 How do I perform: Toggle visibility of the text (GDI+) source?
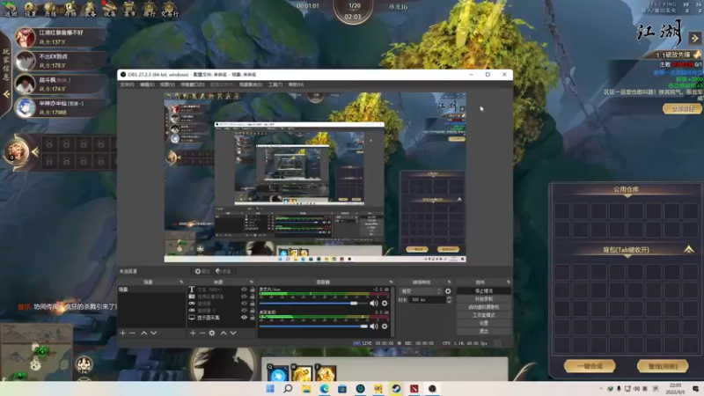click(x=244, y=290)
